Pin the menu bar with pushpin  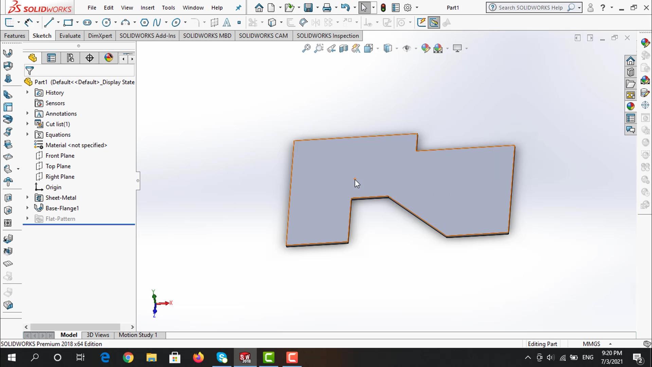[238, 7]
